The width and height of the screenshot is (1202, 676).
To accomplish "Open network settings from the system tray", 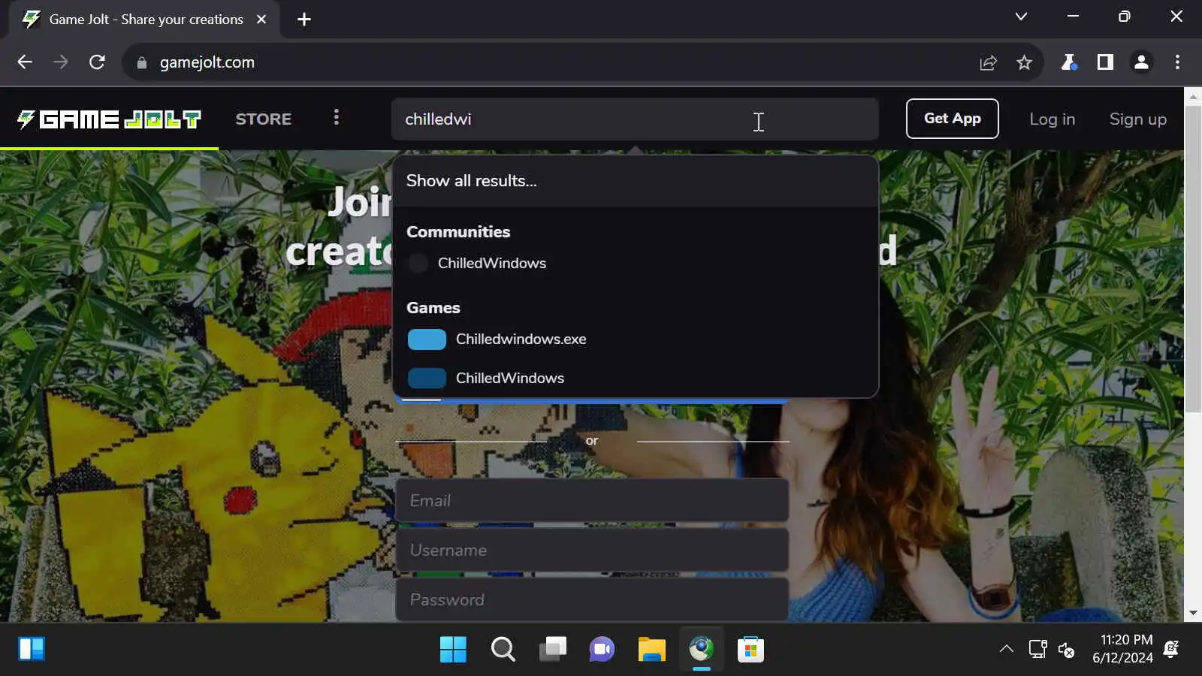I will (1037, 649).
